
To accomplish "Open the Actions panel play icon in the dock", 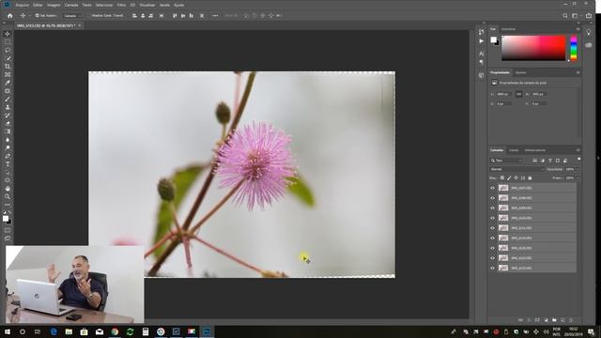I will pos(482,41).
